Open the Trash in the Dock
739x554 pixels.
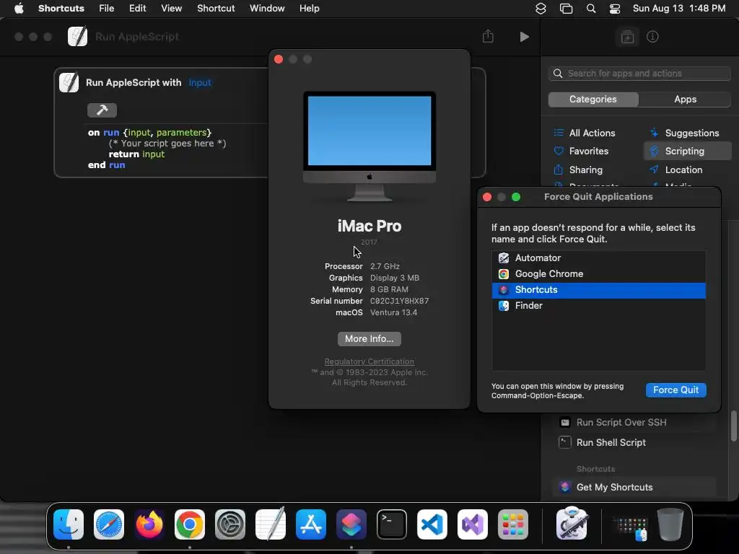[670, 524]
